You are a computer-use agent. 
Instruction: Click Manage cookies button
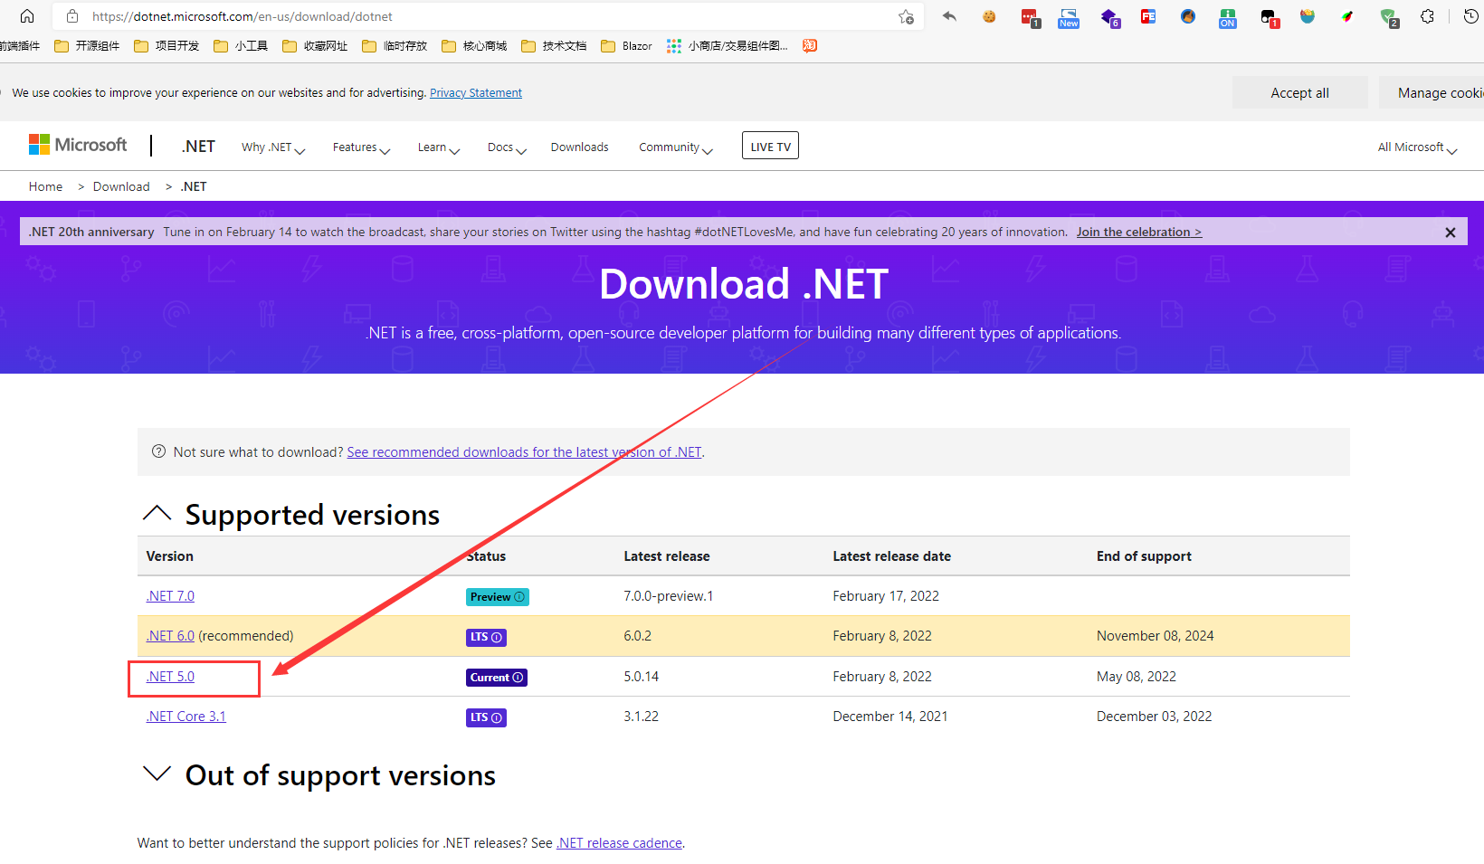1432,92
